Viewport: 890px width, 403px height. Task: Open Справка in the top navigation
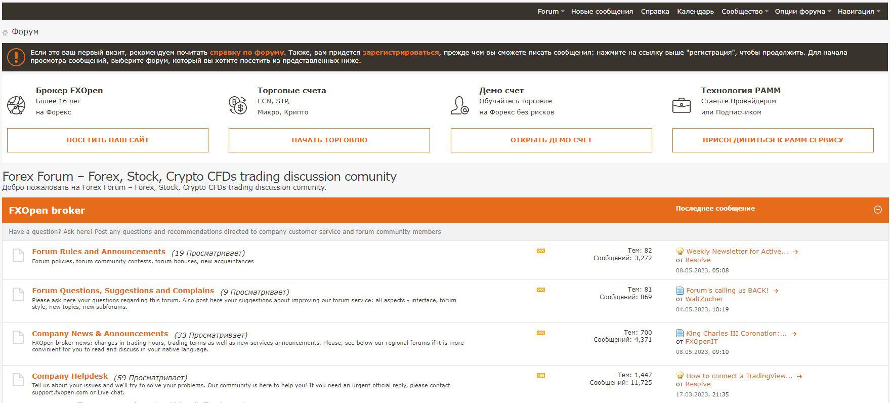click(x=655, y=11)
